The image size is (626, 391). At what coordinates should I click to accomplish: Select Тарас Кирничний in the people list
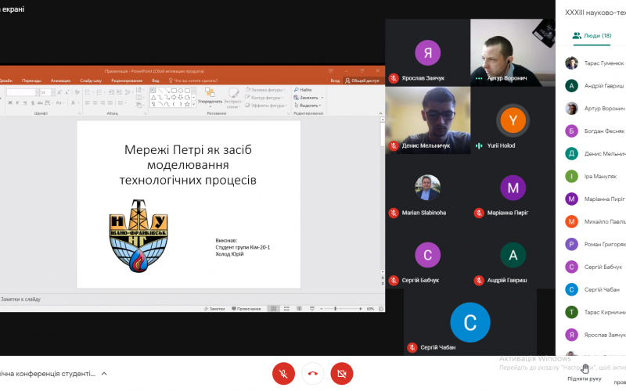pos(595,312)
